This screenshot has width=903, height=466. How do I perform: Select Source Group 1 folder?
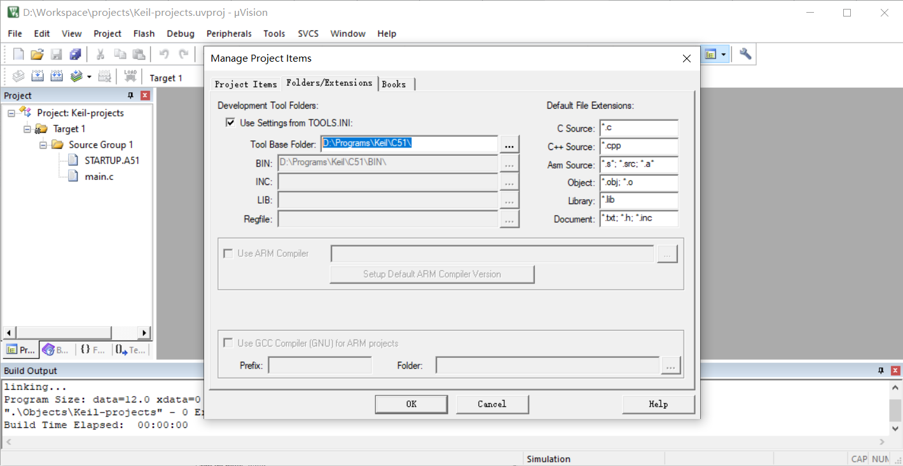(101, 145)
